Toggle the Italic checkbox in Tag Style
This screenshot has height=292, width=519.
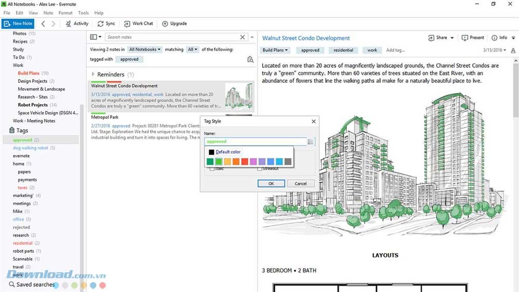212,169
